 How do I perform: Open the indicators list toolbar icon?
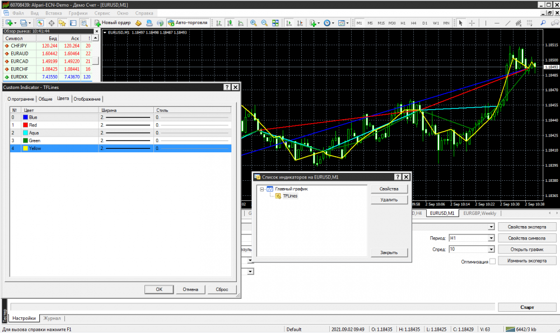pos(314,23)
